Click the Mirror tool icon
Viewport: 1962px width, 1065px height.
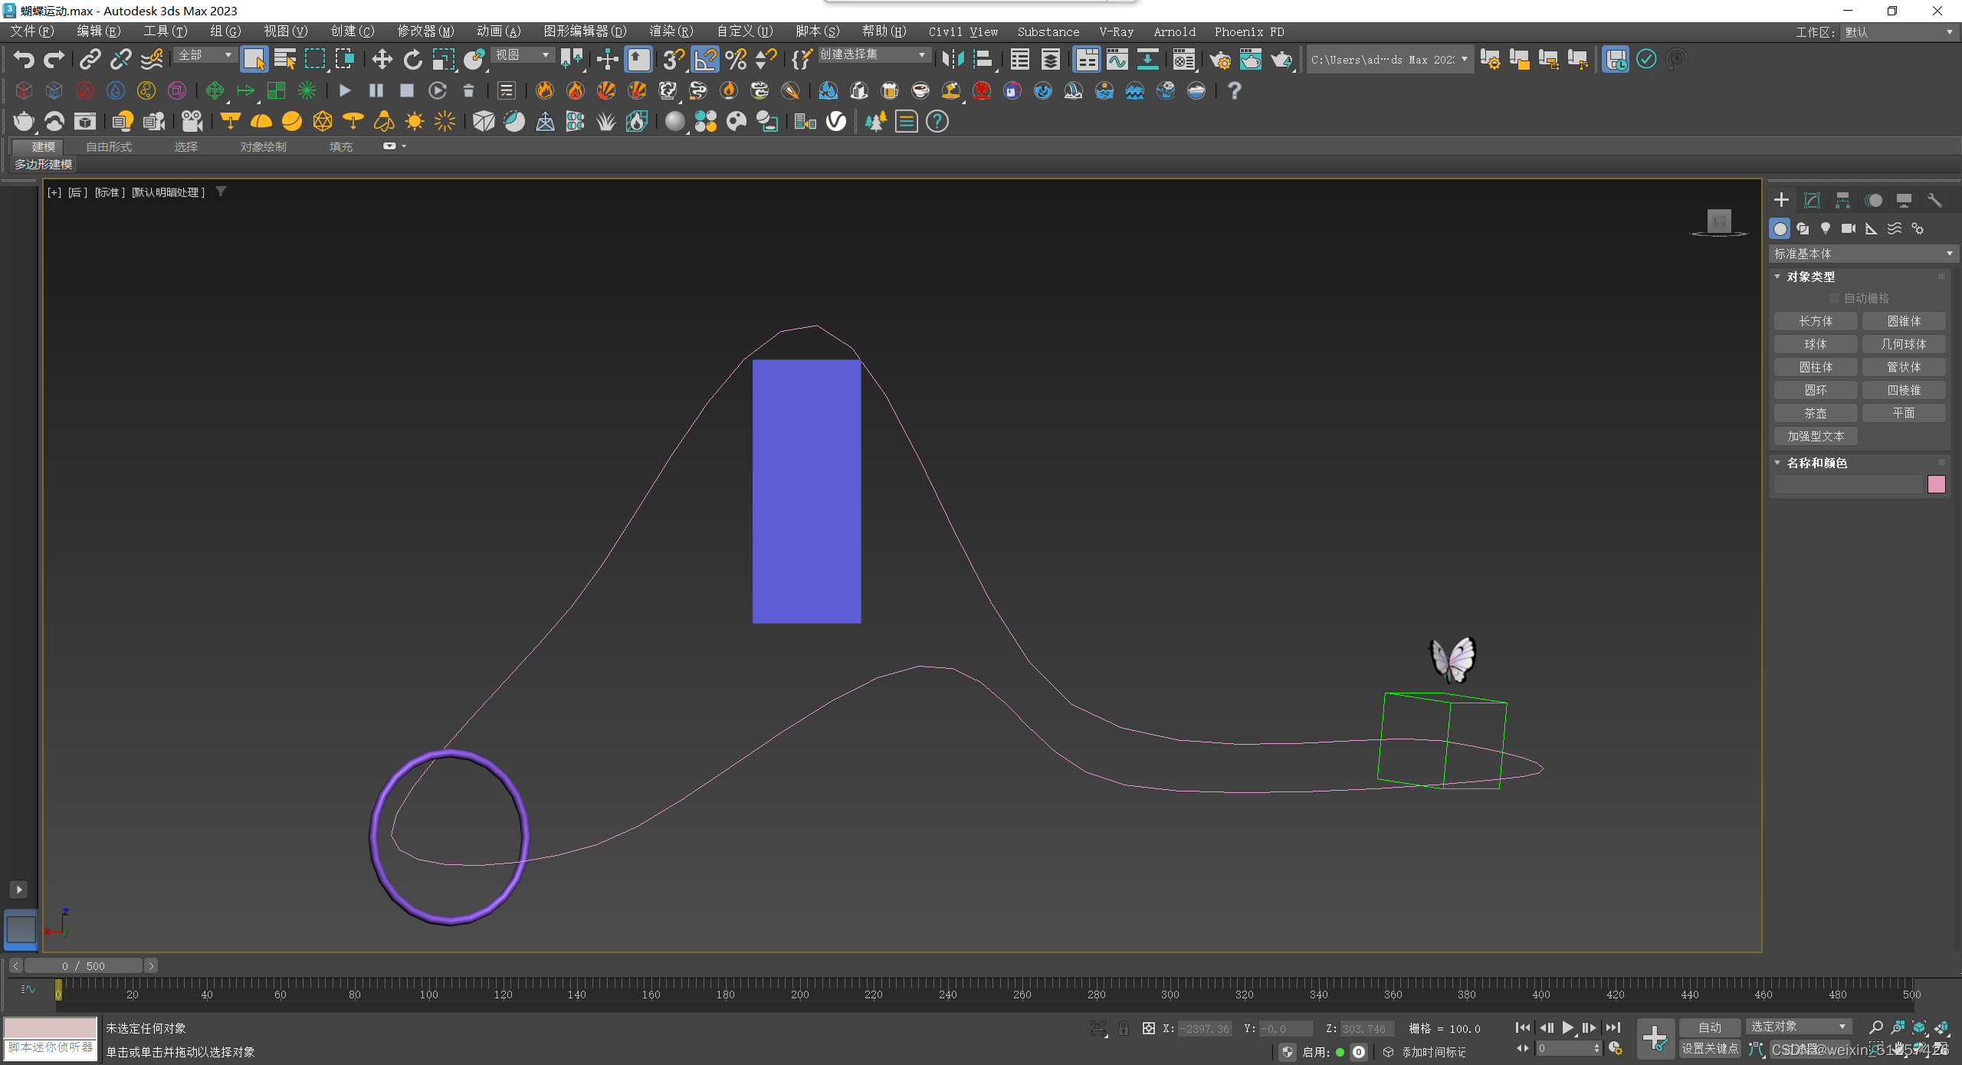(x=953, y=59)
